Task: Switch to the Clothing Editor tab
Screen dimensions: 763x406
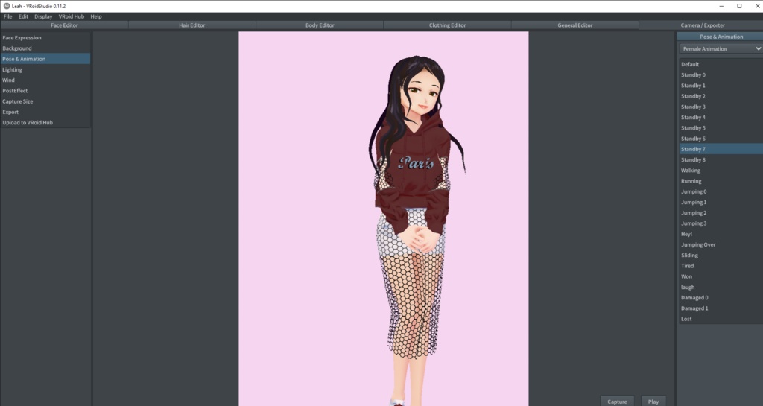Action: (447, 25)
